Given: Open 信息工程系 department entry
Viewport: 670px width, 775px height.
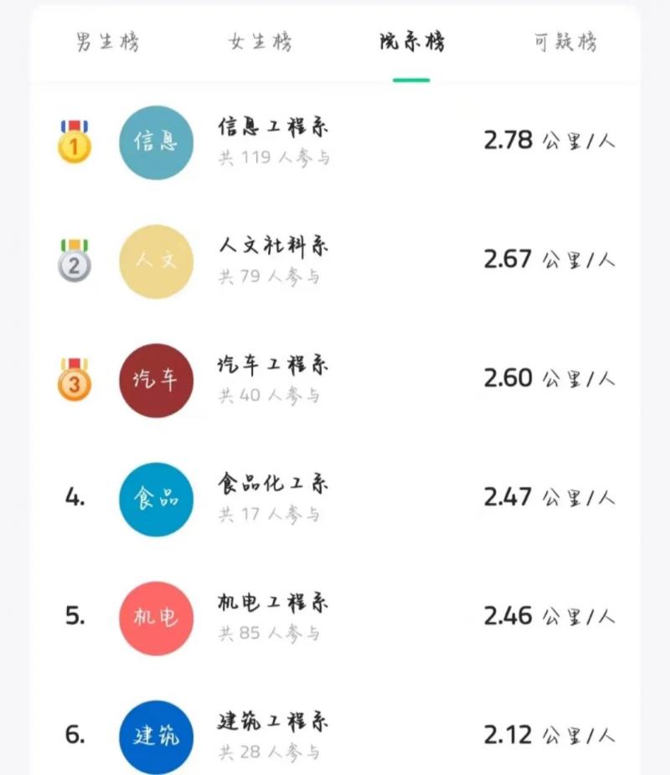Looking at the screenshot, I should (273, 127).
